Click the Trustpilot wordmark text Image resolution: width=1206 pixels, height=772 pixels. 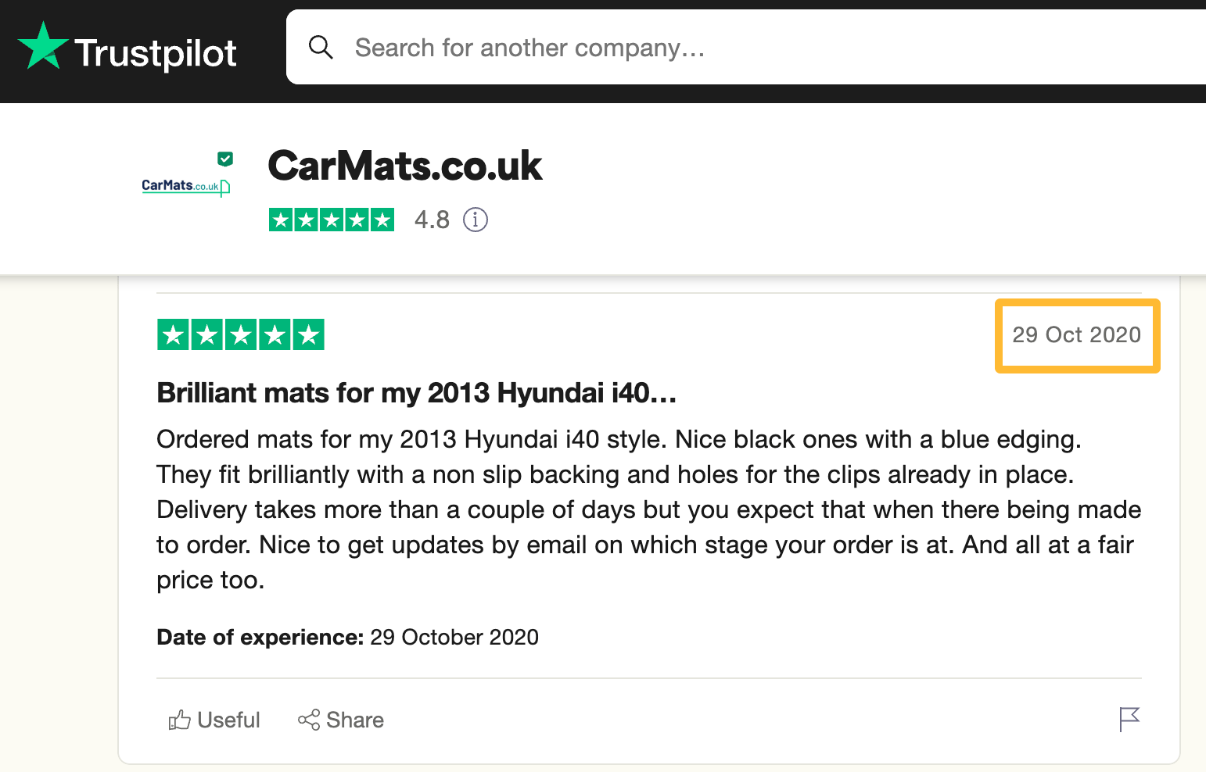[156, 53]
